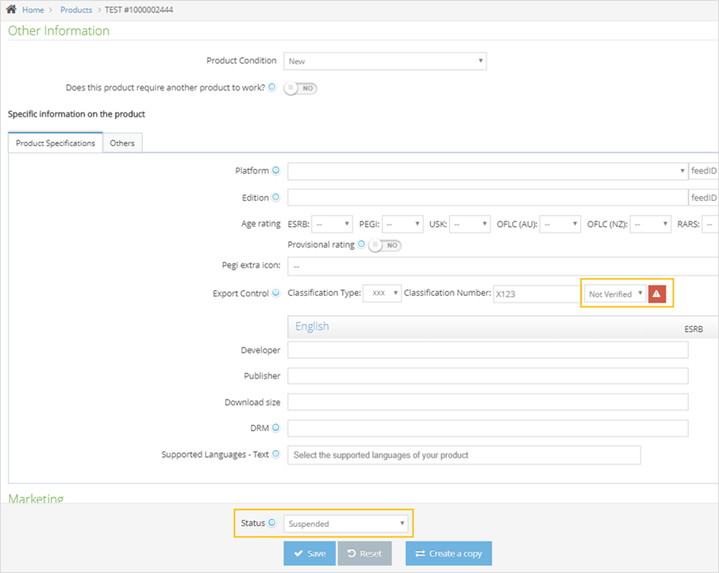Click info icon beside Edition label
The height and width of the screenshot is (573, 719).
[276, 198]
